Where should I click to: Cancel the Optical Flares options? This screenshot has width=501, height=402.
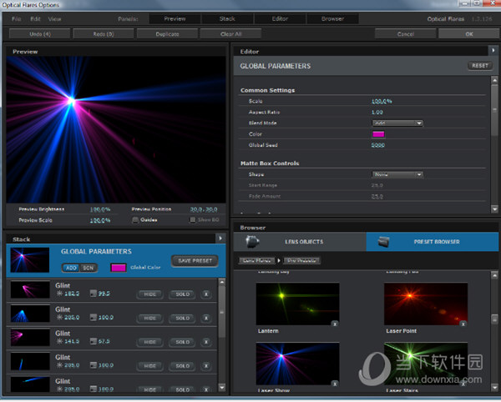pyautogui.click(x=406, y=34)
